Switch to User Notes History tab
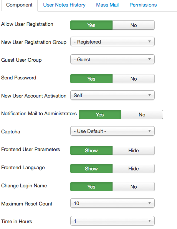Viewport: 177px width, 229px height. click(x=64, y=5)
